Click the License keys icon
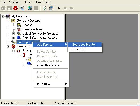140x106 pixels. point(19,25)
